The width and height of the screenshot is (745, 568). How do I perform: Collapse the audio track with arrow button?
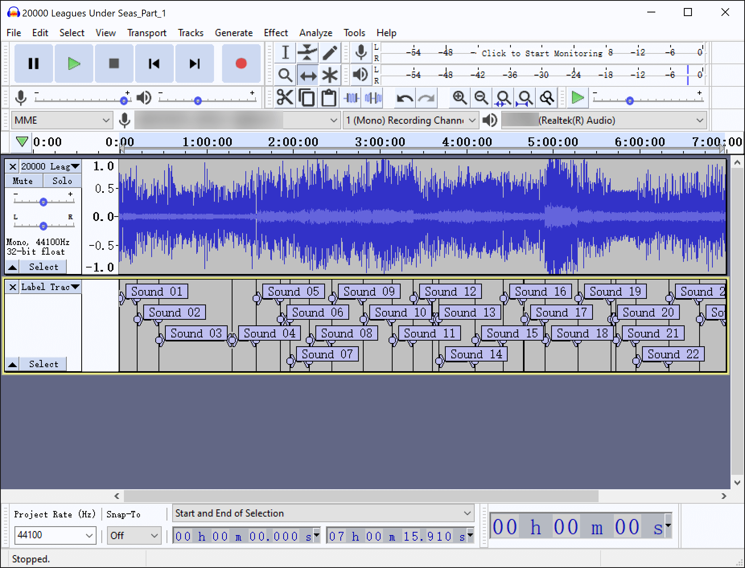12,267
